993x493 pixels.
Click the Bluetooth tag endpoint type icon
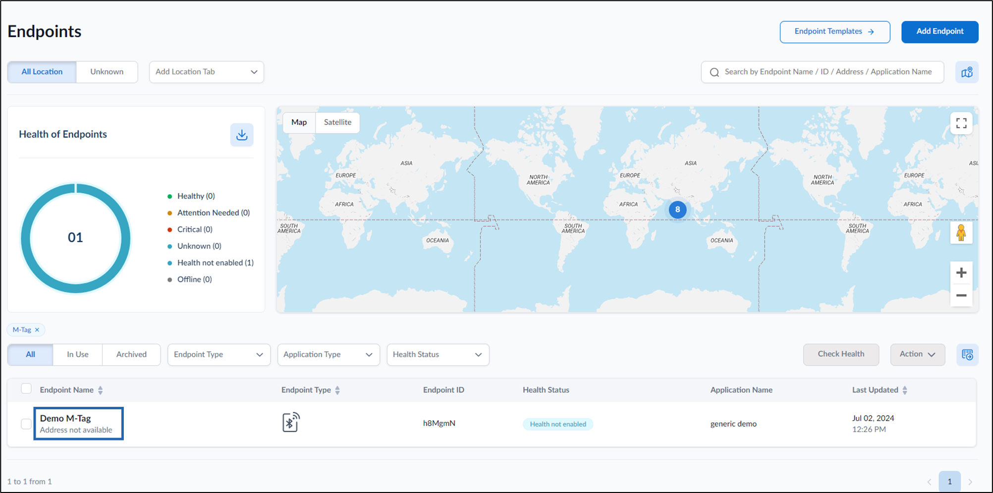click(x=291, y=422)
